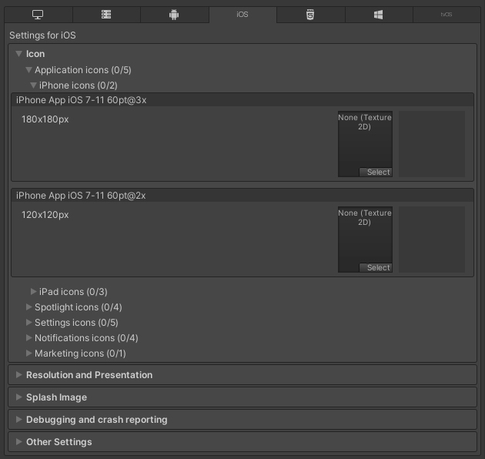Viewport: 485px width, 459px height.
Task: Switch to the Standalone desktop platform tab
Action: (x=38, y=15)
